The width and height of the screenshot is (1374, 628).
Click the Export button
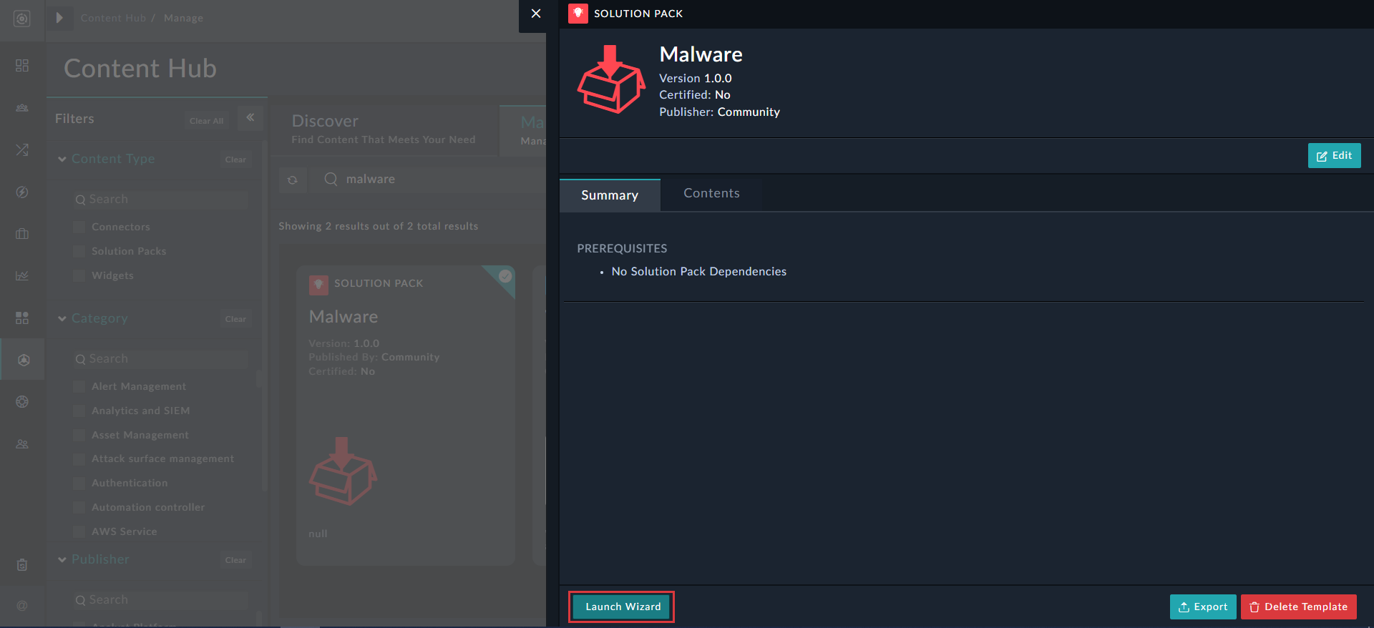pos(1203,607)
